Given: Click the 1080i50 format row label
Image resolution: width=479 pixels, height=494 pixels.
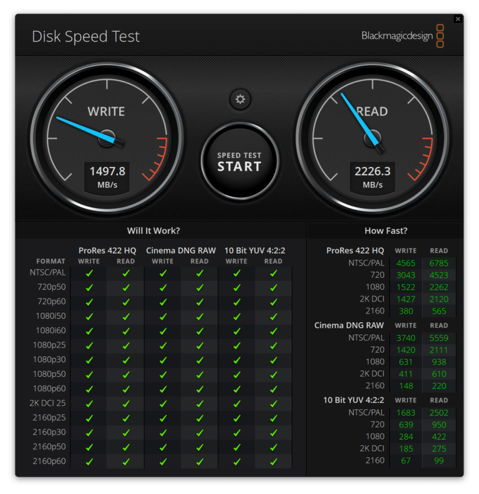Looking at the screenshot, I should pos(51,316).
